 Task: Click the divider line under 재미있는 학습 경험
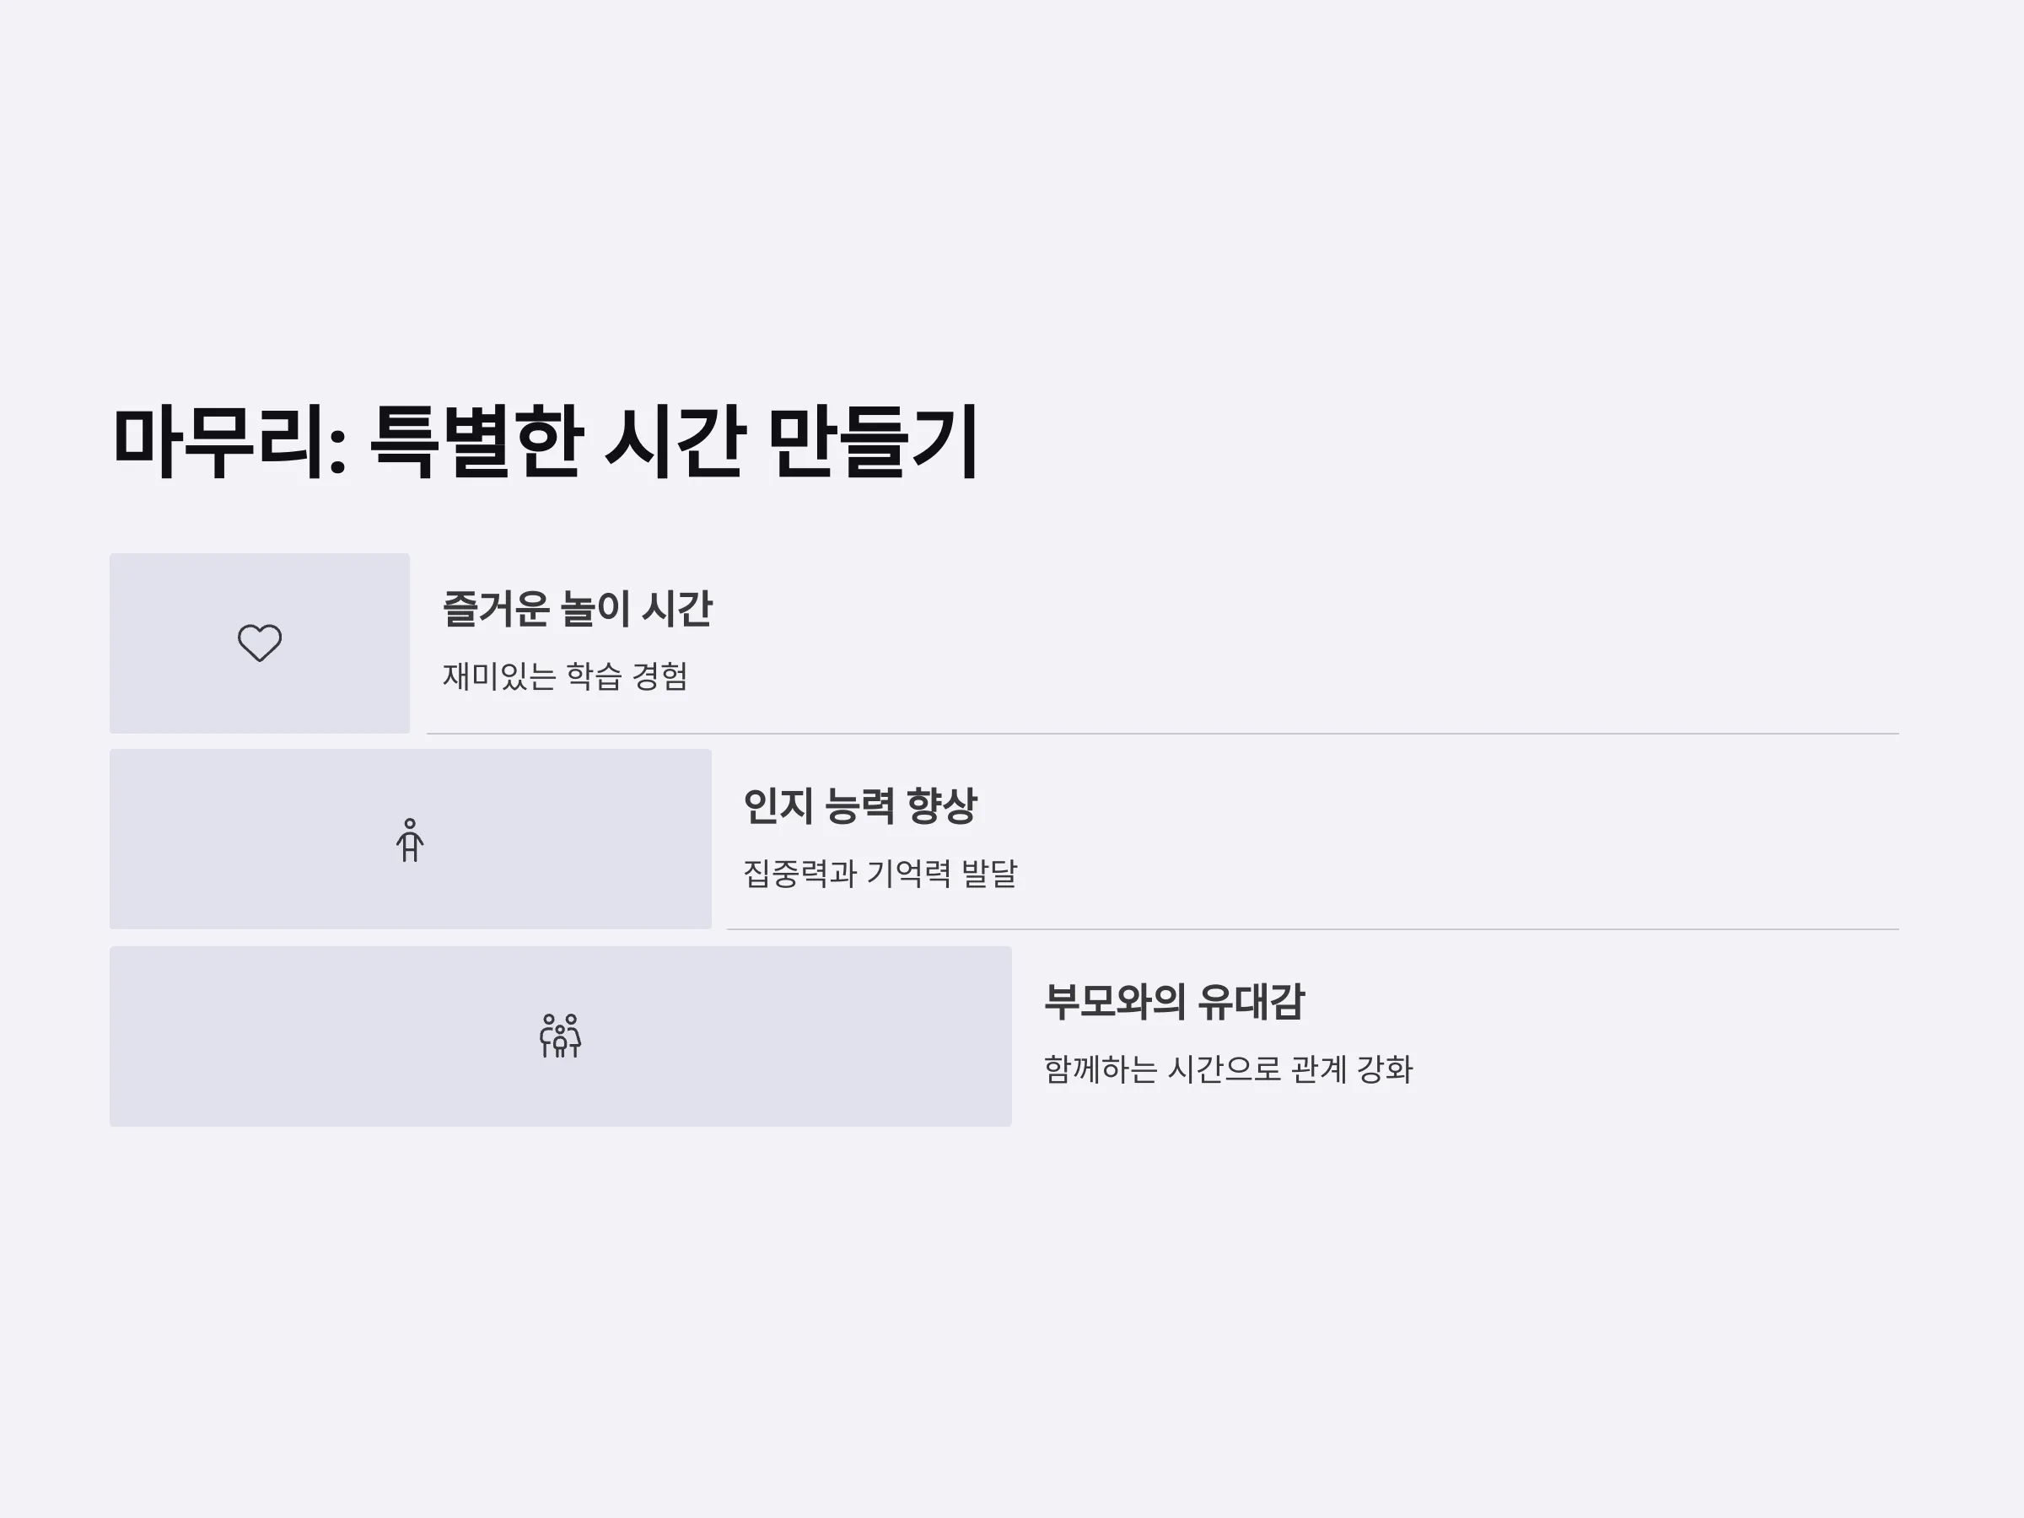coord(1163,734)
